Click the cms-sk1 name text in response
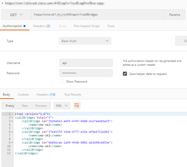187x167 pixels. click(x=44, y=135)
